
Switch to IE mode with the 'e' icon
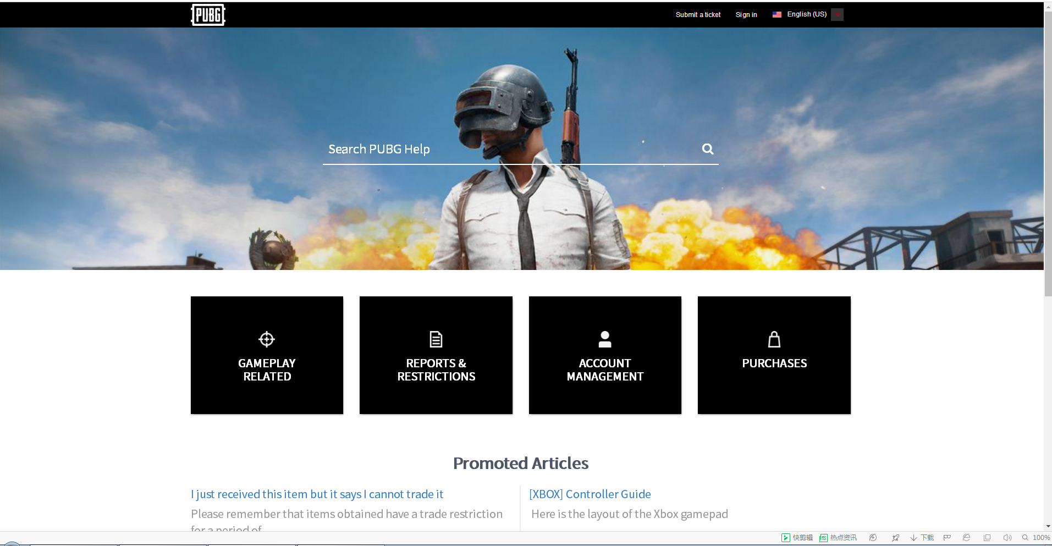click(966, 538)
